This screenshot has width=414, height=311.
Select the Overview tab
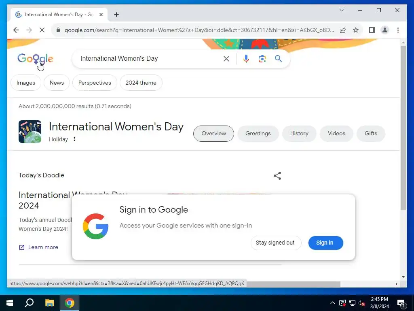pyautogui.click(x=213, y=134)
